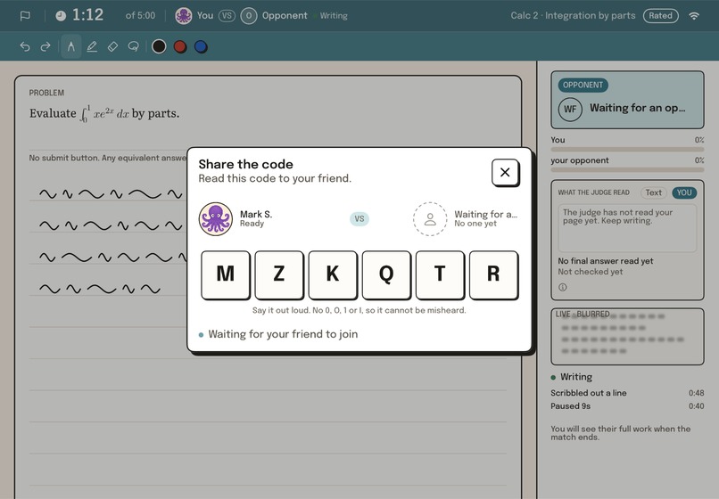Click the info icon in judge panel
Image resolution: width=719 pixels, height=499 pixels.
tap(563, 287)
